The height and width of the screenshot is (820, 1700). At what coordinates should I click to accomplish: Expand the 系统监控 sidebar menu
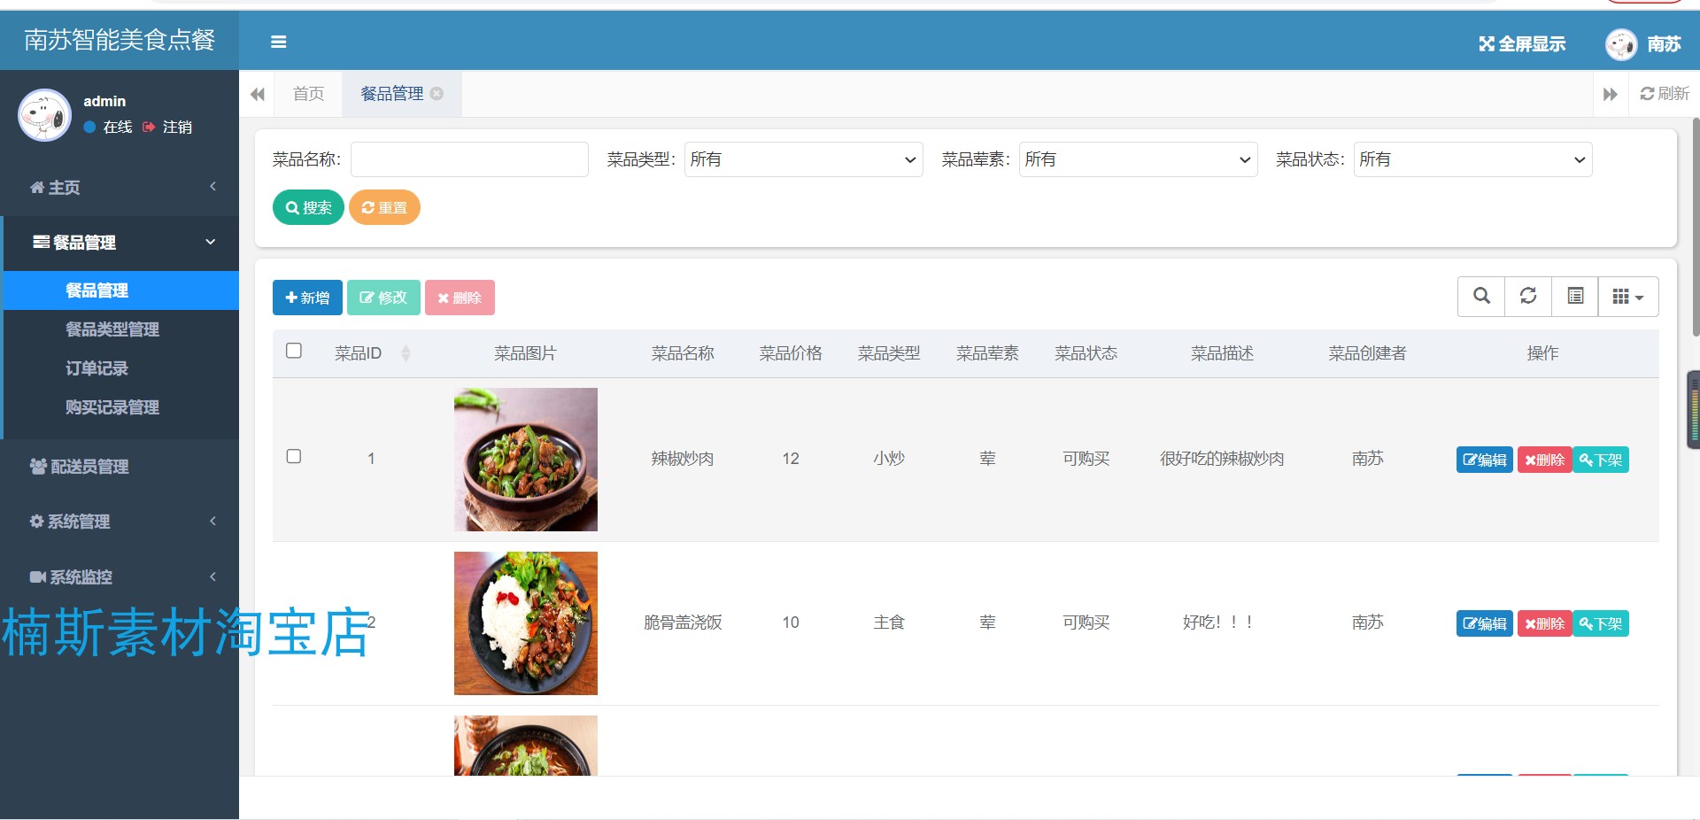pyautogui.click(x=120, y=576)
